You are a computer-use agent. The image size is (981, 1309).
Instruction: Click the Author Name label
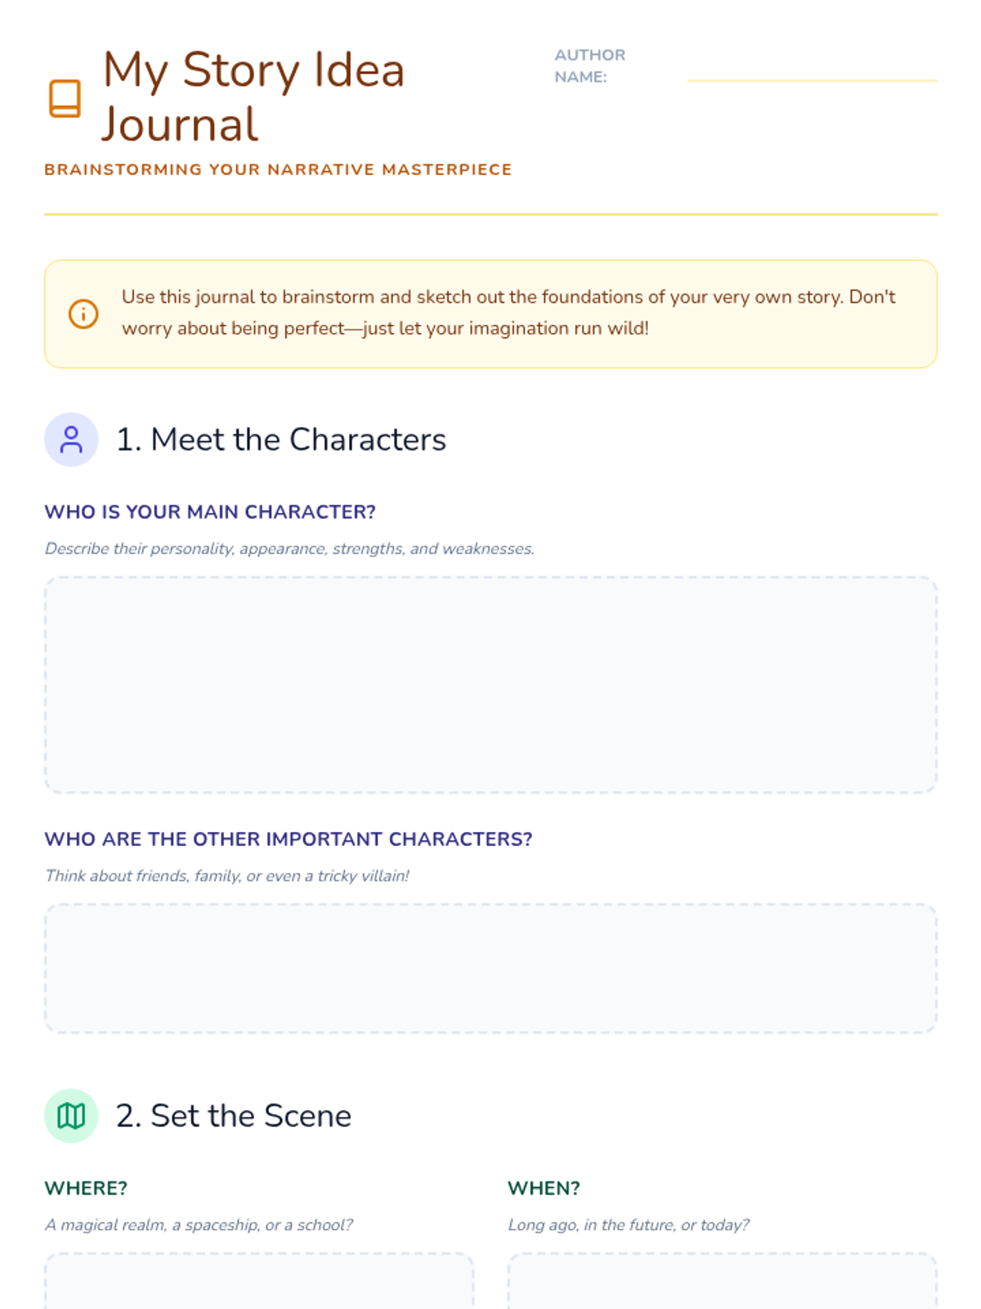(x=589, y=65)
